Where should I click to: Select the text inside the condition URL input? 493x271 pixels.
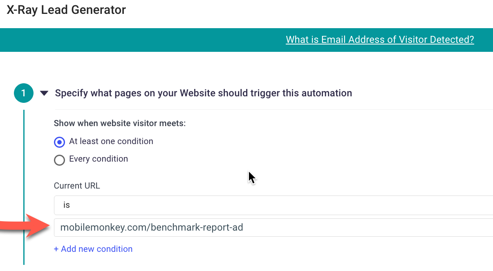coord(151,227)
